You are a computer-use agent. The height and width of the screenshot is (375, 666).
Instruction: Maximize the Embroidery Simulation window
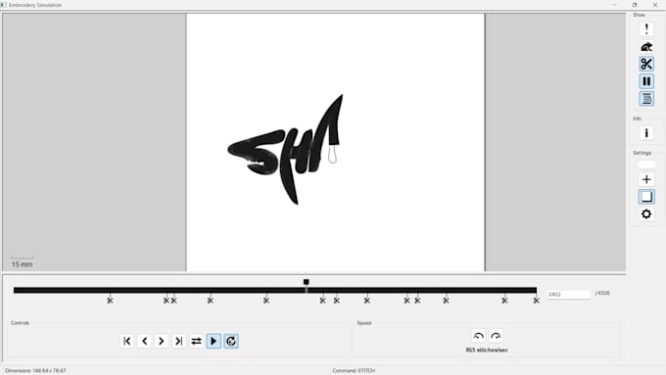click(635, 5)
